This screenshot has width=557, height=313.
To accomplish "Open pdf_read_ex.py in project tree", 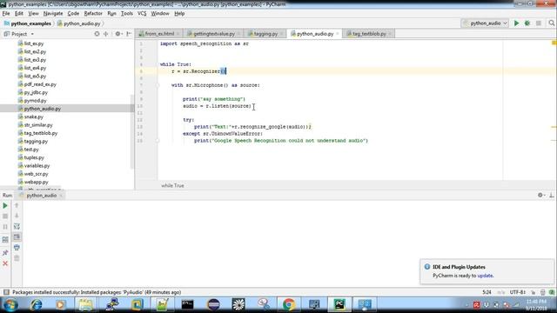I will (40, 84).
